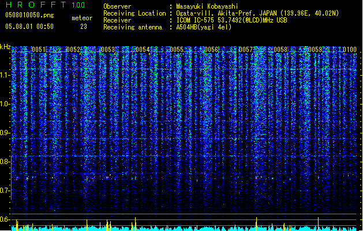Click the 0054 time marker
This screenshot has width=363, height=231.
pyautogui.click(x=143, y=50)
